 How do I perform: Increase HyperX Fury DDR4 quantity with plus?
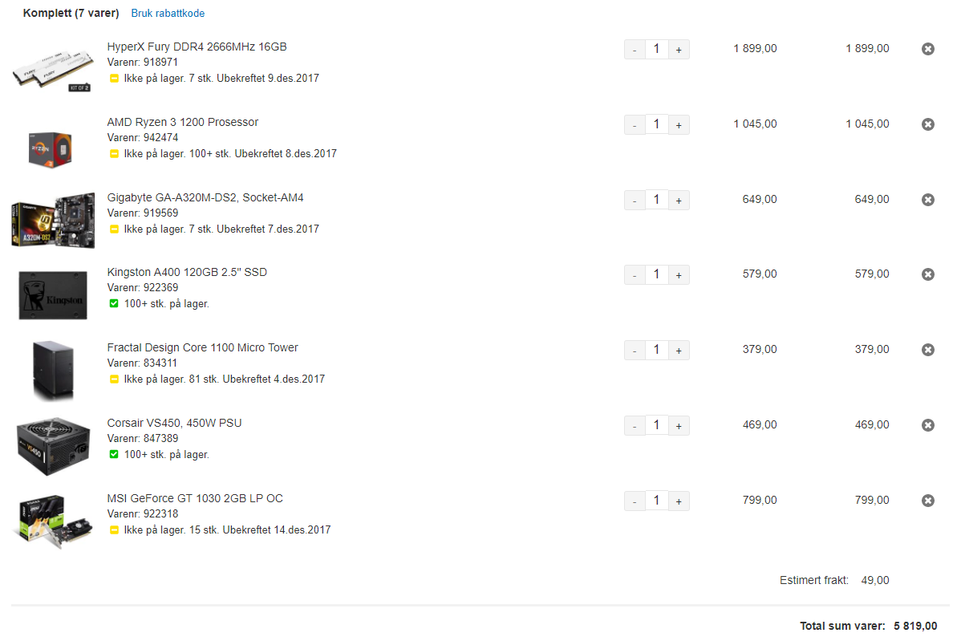(x=679, y=50)
